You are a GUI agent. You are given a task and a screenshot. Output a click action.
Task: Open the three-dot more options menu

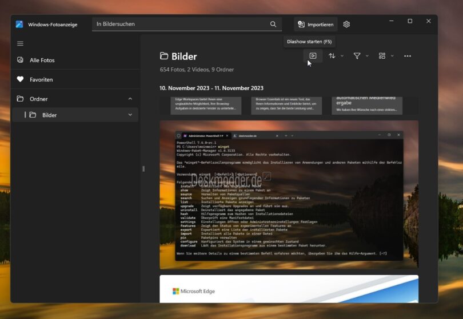(x=408, y=56)
